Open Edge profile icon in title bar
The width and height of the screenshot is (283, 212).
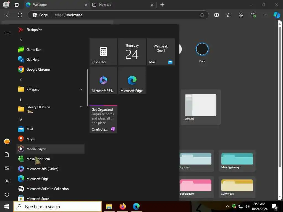click(6, 4)
